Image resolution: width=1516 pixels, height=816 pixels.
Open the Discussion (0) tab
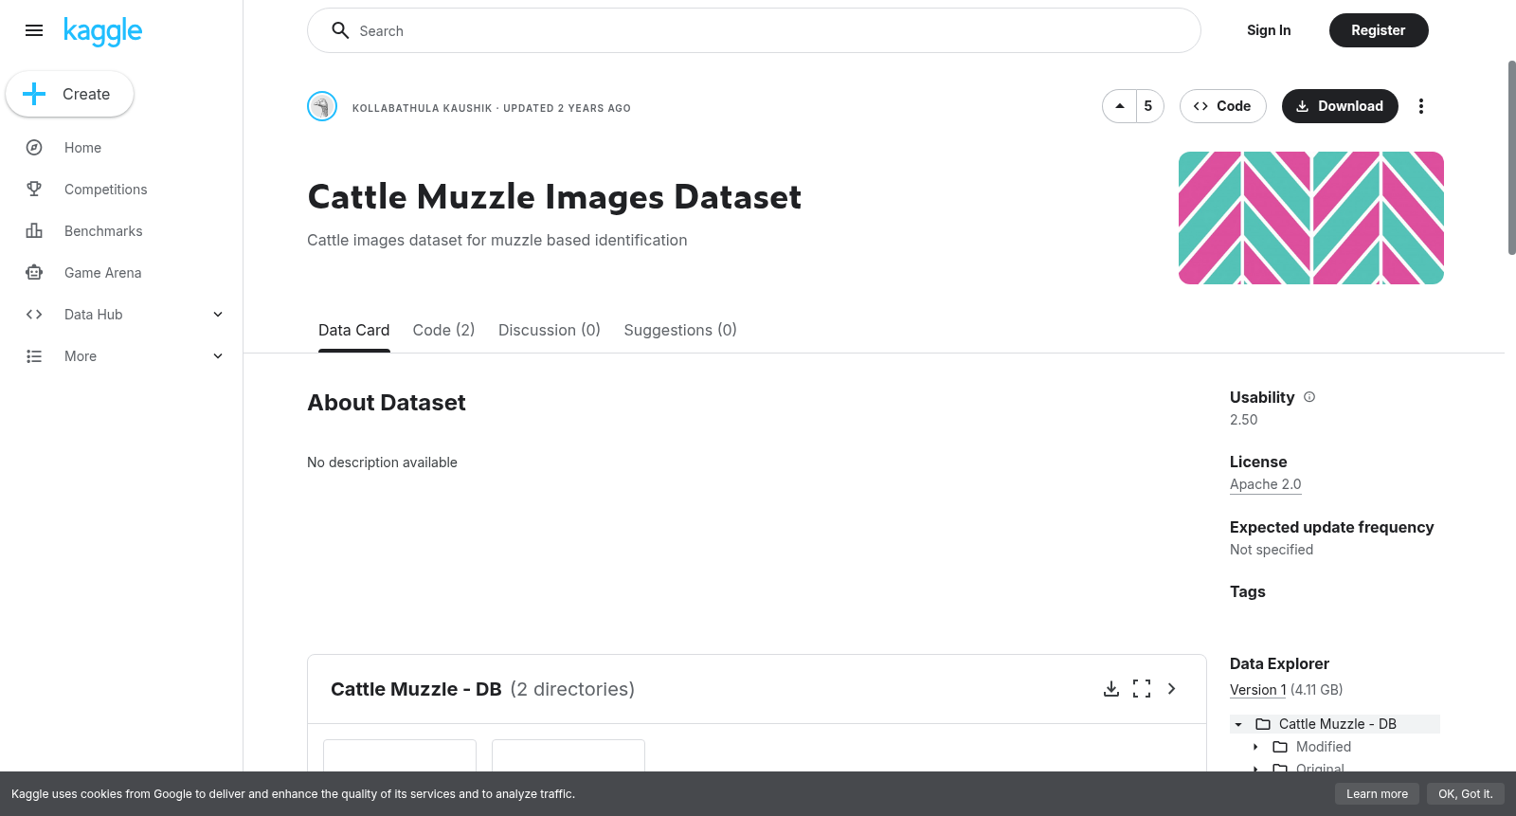(550, 330)
